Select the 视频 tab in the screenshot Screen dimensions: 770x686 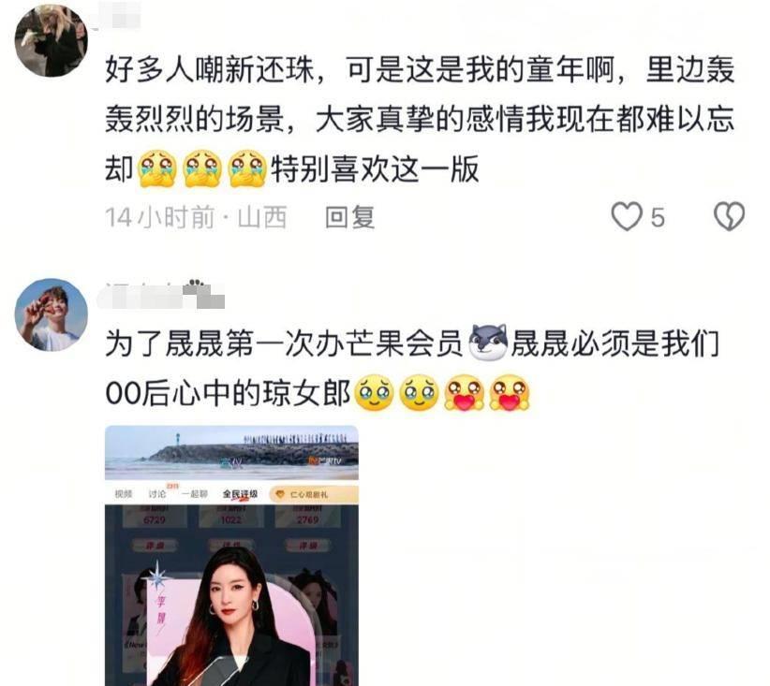pyautogui.click(x=124, y=494)
